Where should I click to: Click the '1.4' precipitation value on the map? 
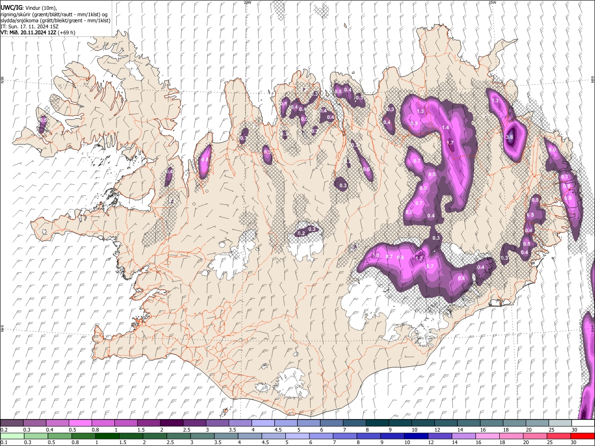click(x=445, y=127)
